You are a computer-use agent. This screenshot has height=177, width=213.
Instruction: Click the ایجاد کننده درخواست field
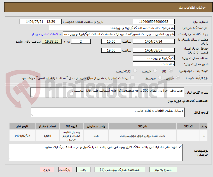(119, 34)
